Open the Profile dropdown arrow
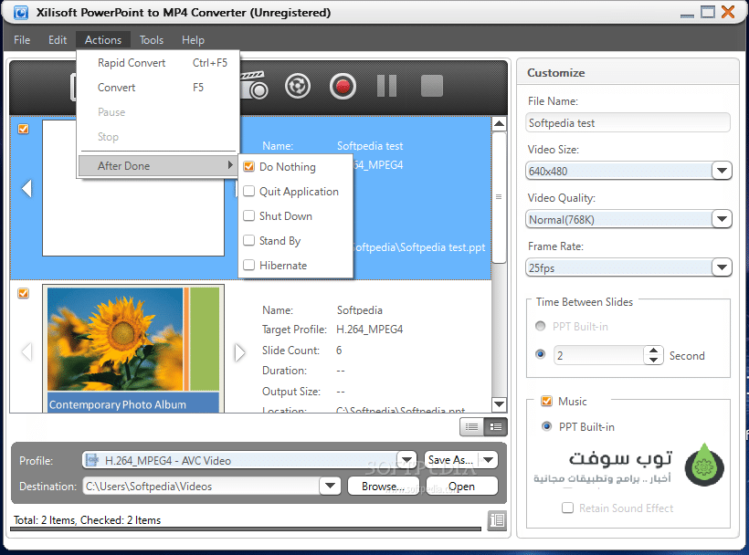 pyautogui.click(x=406, y=460)
